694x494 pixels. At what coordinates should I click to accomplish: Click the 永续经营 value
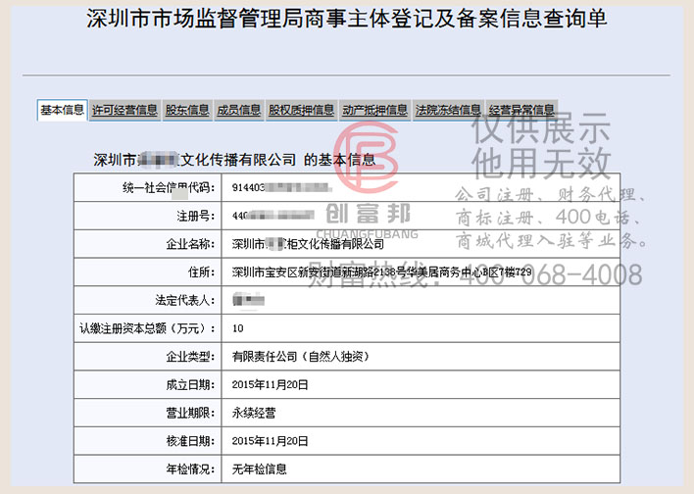(x=254, y=413)
